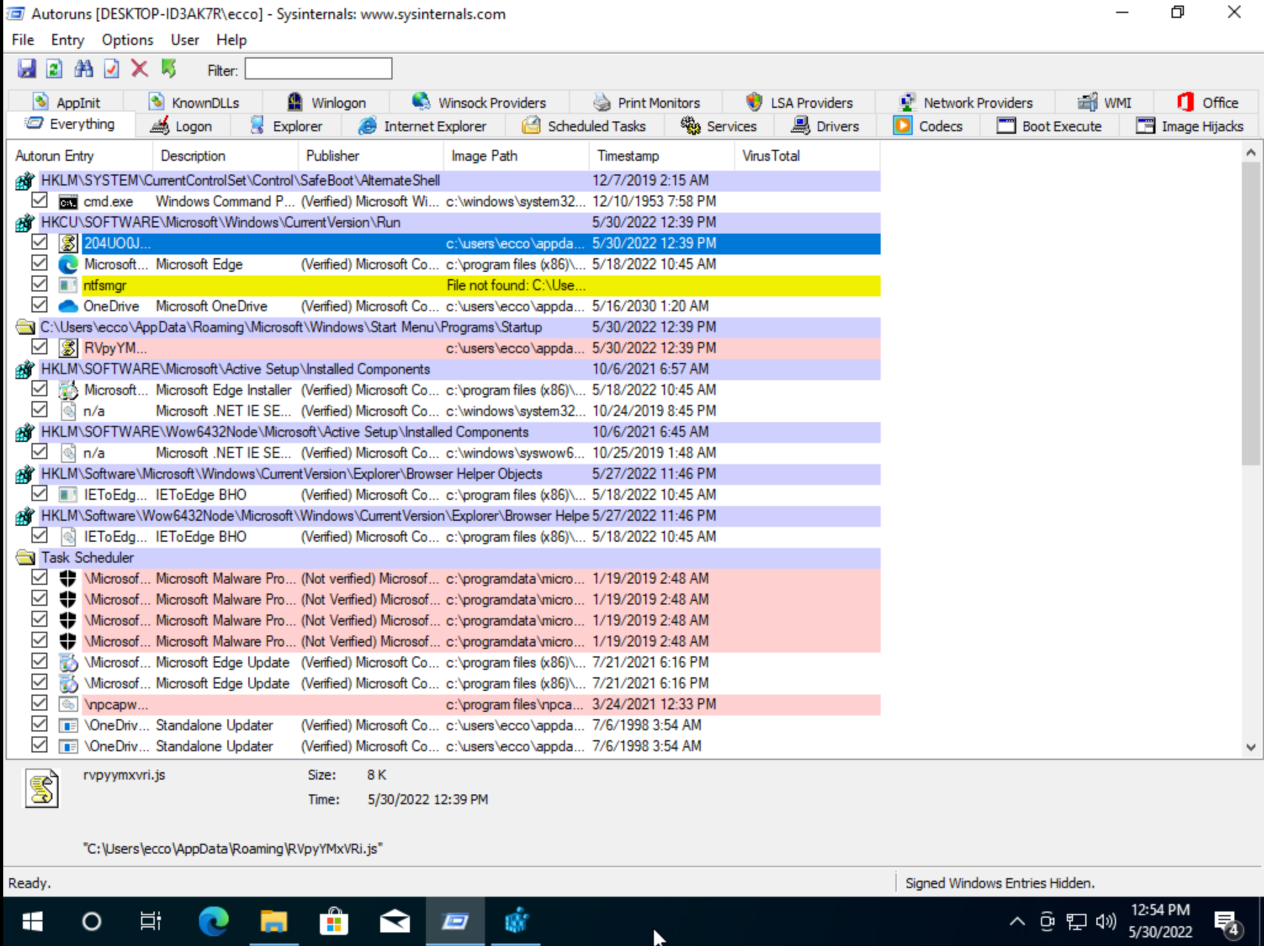Viewport: 1264px width, 946px height.
Task: Switch to the Scheduled Tasks tab
Action: [x=584, y=126]
